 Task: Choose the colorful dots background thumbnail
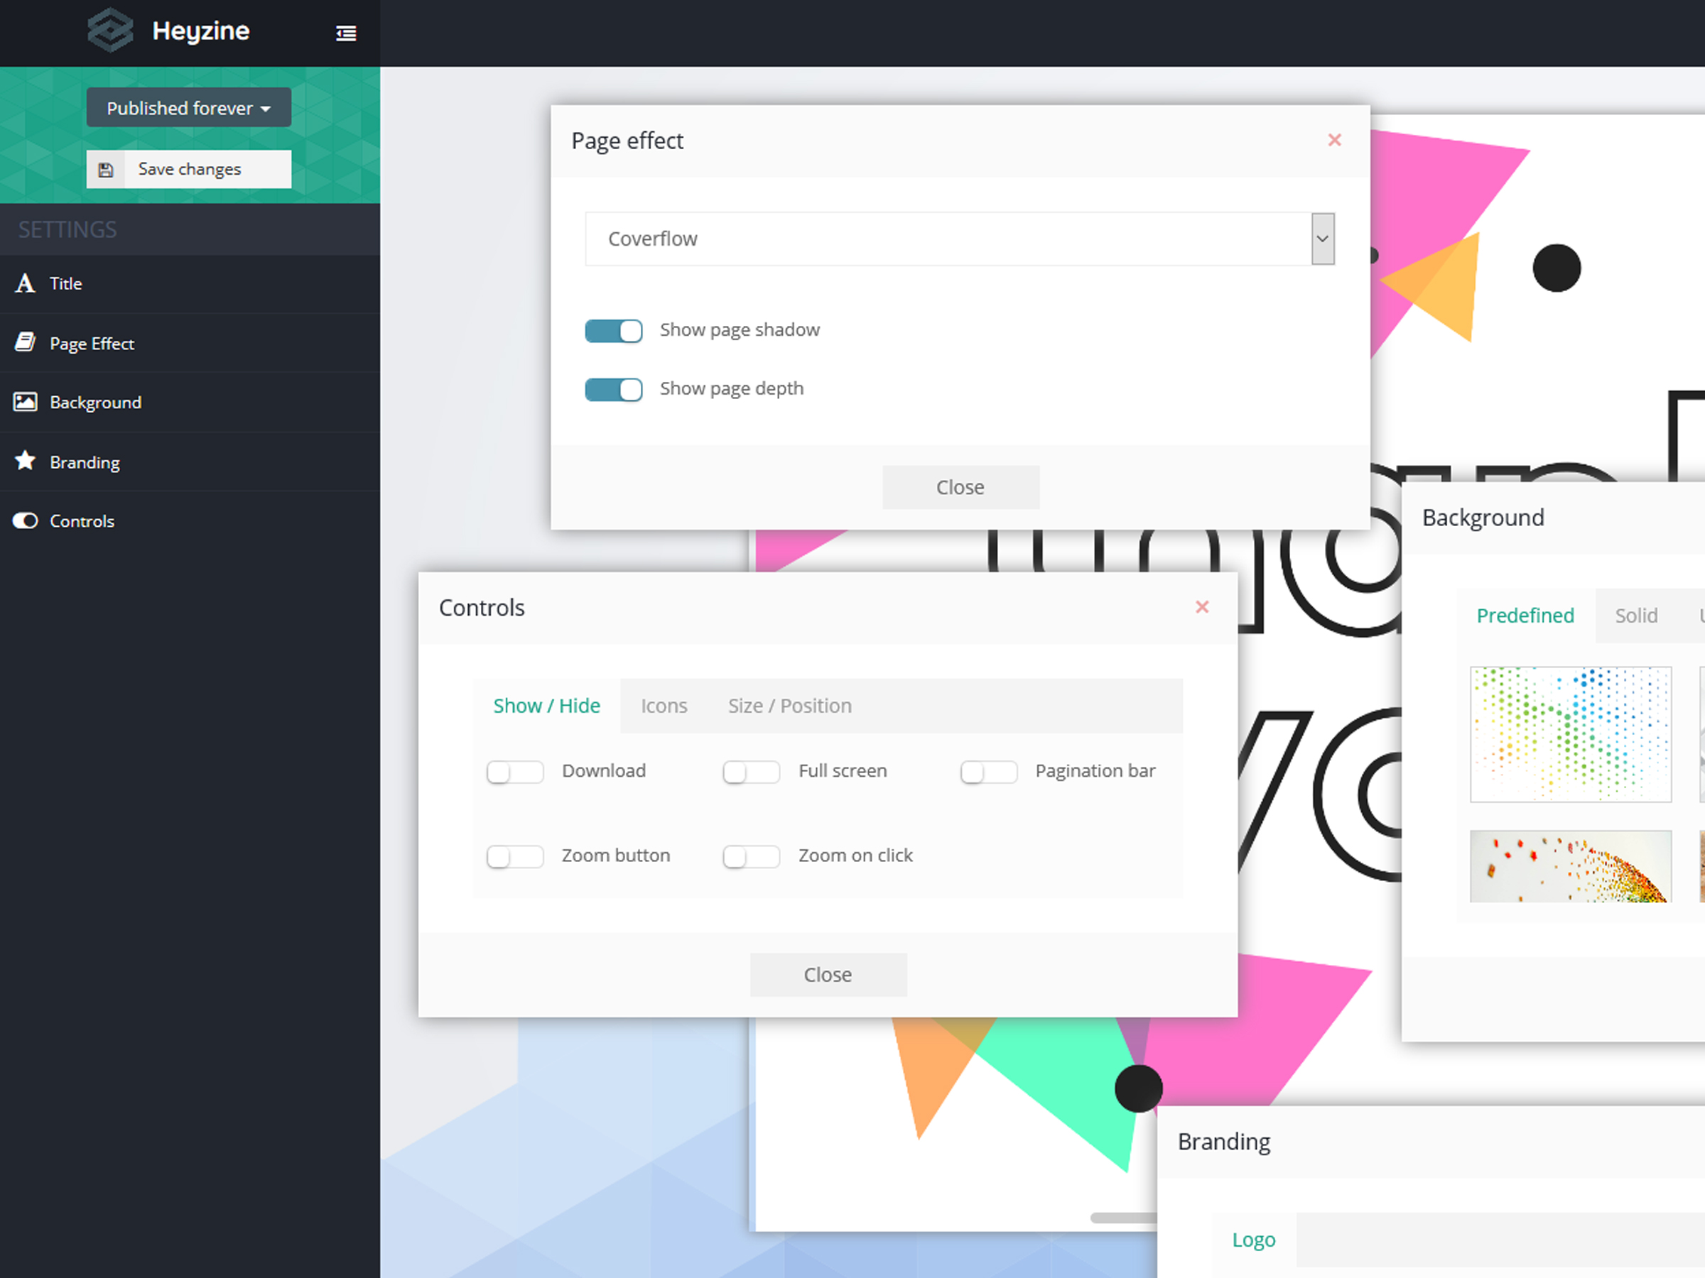[1570, 734]
